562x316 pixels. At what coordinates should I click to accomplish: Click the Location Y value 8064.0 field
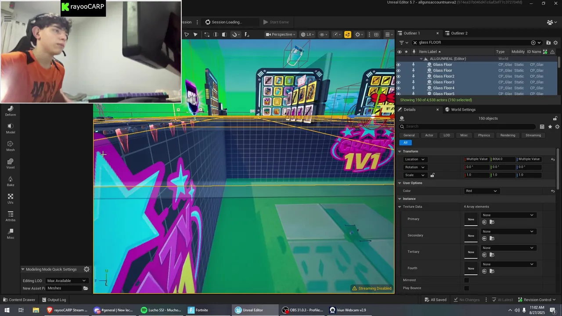(503, 159)
